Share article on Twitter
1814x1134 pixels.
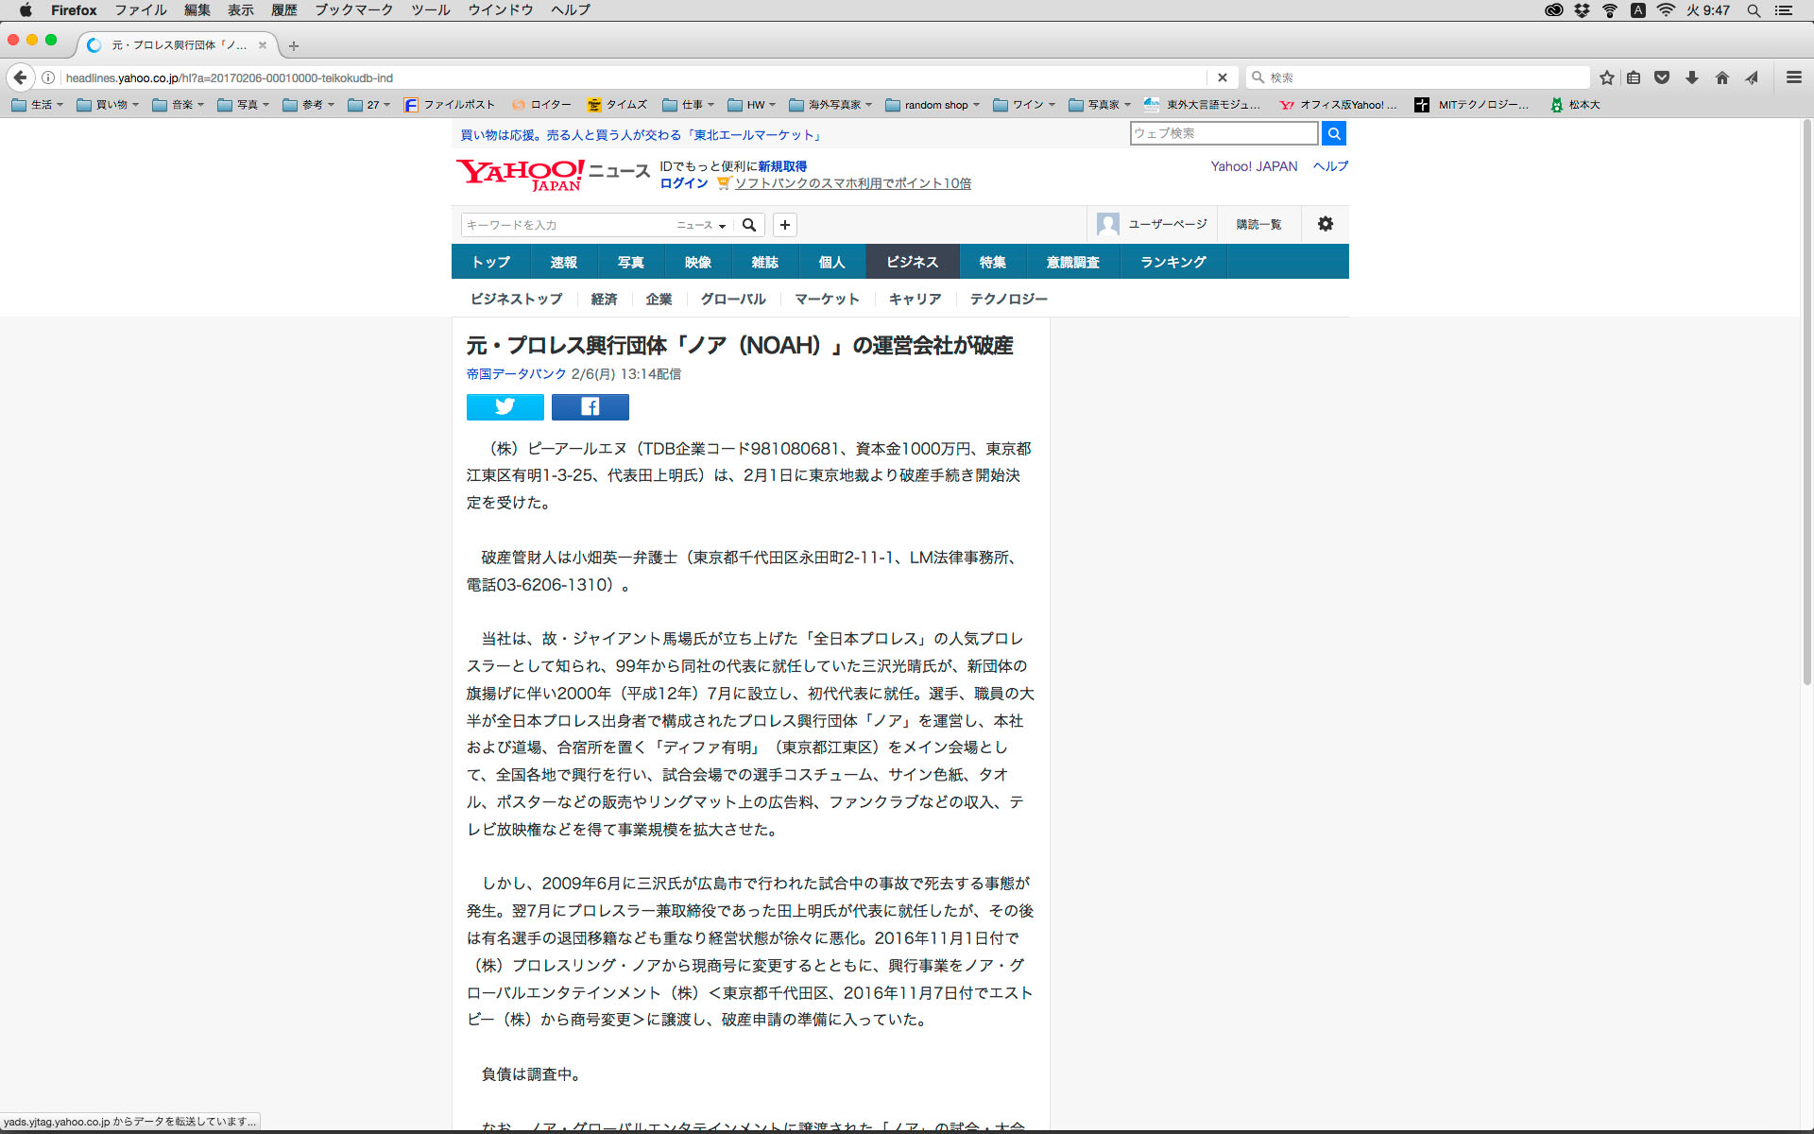click(505, 407)
